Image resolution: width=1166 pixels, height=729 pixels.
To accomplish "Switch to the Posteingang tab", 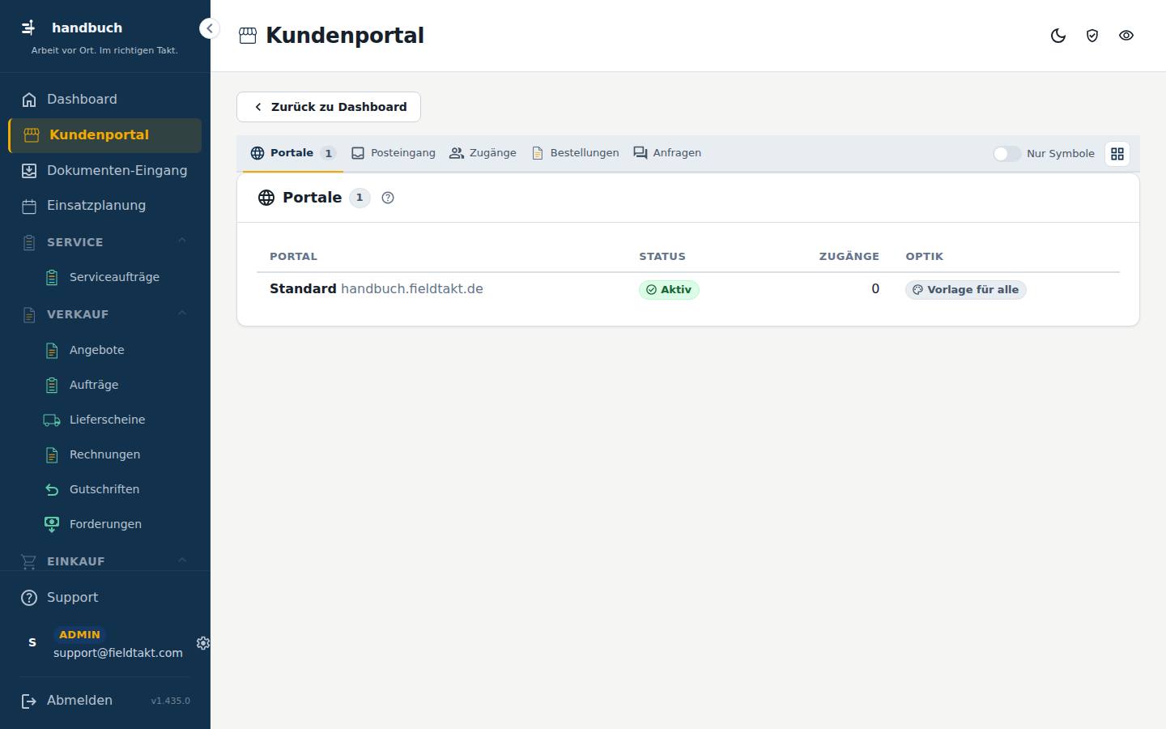I will (x=394, y=153).
